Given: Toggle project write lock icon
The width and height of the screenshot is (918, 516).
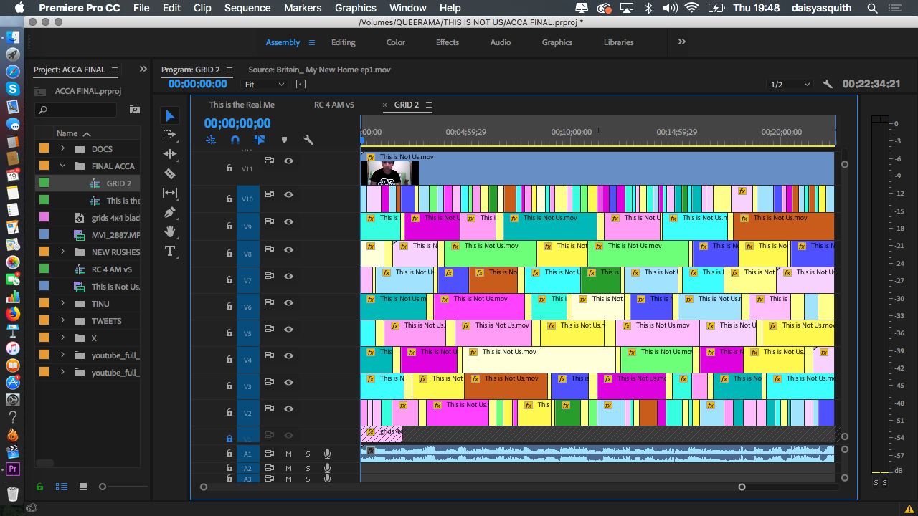Looking at the screenshot, I should 40,487.
